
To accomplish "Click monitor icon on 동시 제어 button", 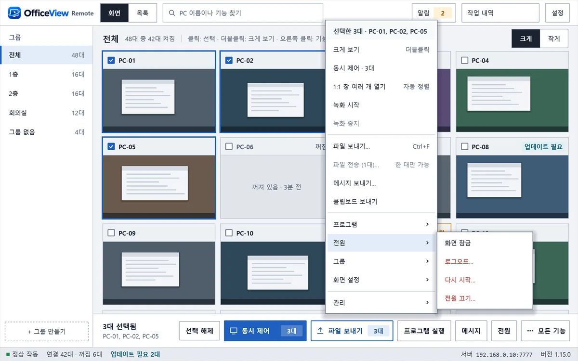I will click(x=234, y=331).
